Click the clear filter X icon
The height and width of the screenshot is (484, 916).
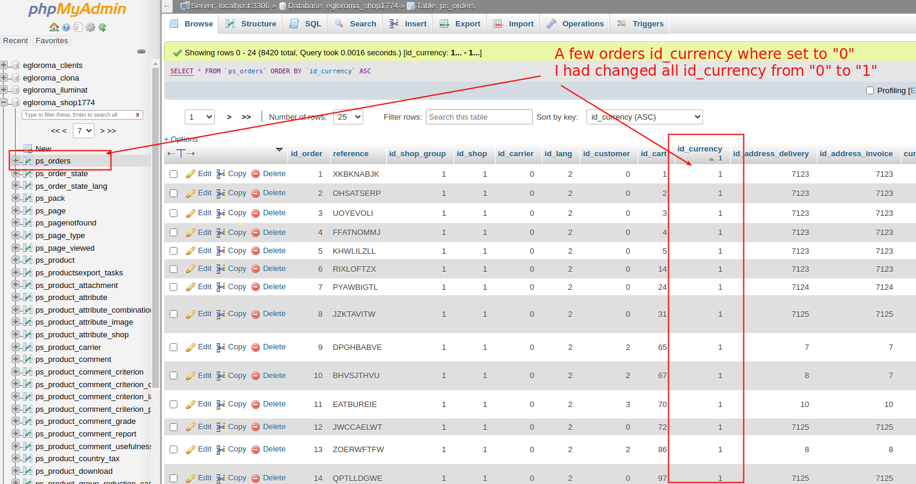click(138, 115)
